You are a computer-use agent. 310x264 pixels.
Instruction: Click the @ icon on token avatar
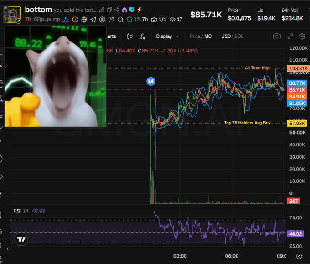pyautogui.click(x=5, y=20)
